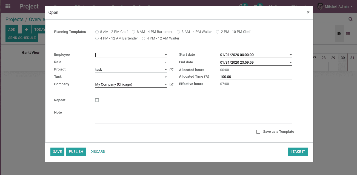
Task: Click day 29 in Gantt header
Action: tap(333, 58)
